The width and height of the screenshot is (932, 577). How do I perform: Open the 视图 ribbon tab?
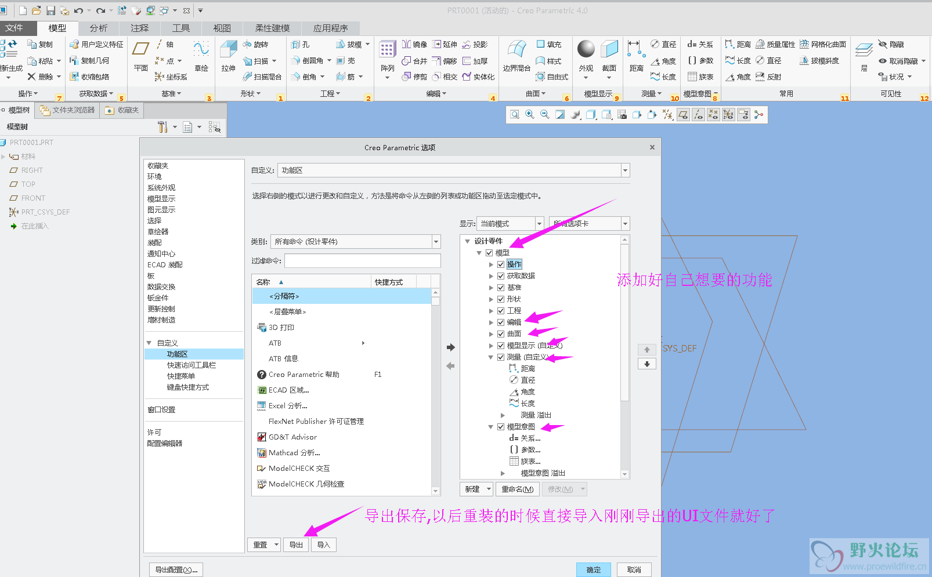tap(222, 28)
